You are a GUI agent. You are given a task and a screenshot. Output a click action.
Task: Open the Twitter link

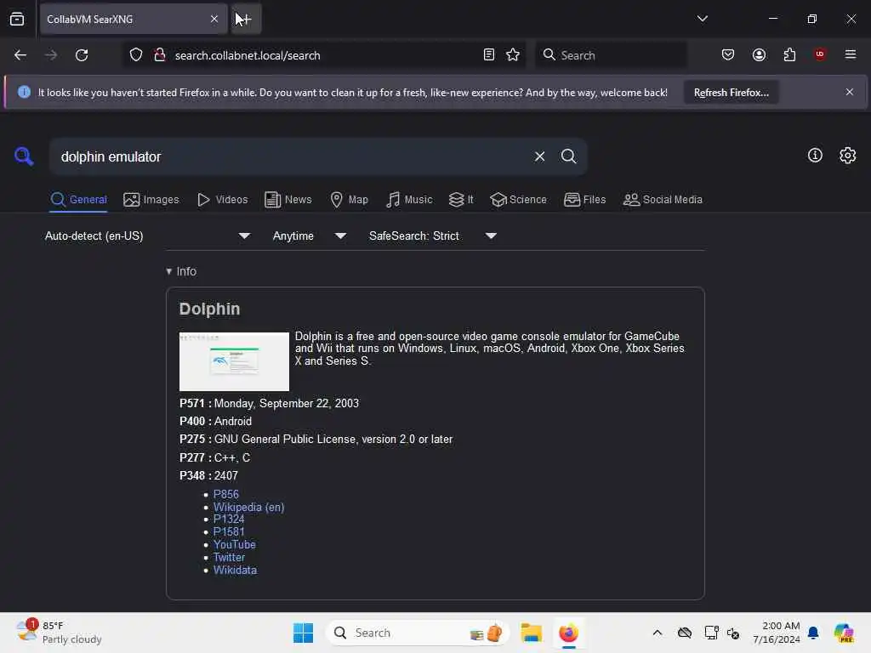(229, 558)
